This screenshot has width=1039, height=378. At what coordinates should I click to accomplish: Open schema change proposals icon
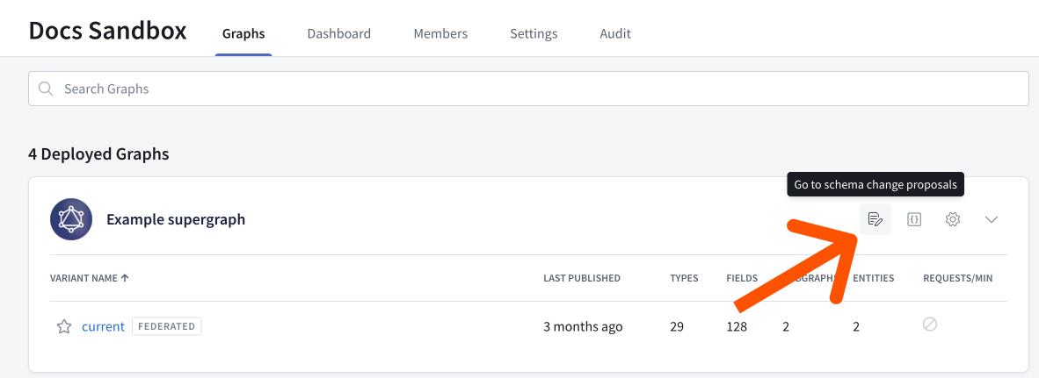(x=875, y=219)
